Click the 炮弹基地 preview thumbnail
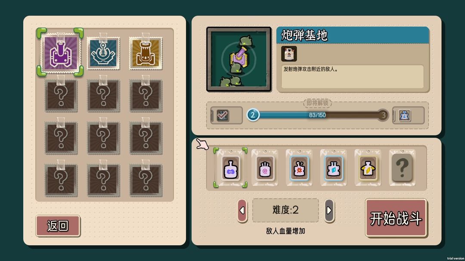Image resolution: width=465 pixels, height=261 pixels. tap(239, 59)
